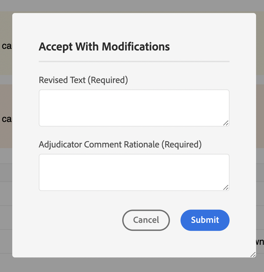Click the "ca" text in the dimmed pink row
This screenshot has height=272, width=264.
[6, 119]
